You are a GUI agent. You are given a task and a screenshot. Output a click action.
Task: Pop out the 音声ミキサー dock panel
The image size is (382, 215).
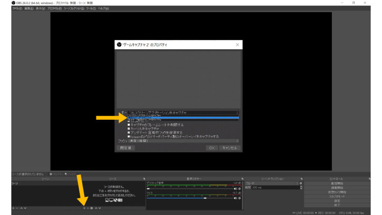pyautogui.click(x=242, y=179)
